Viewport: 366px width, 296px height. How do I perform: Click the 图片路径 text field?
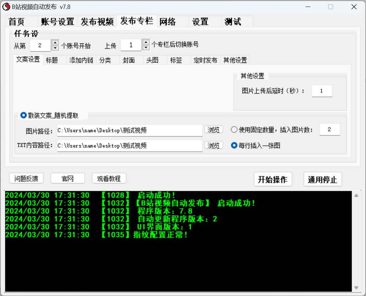[x=130, y=130]
